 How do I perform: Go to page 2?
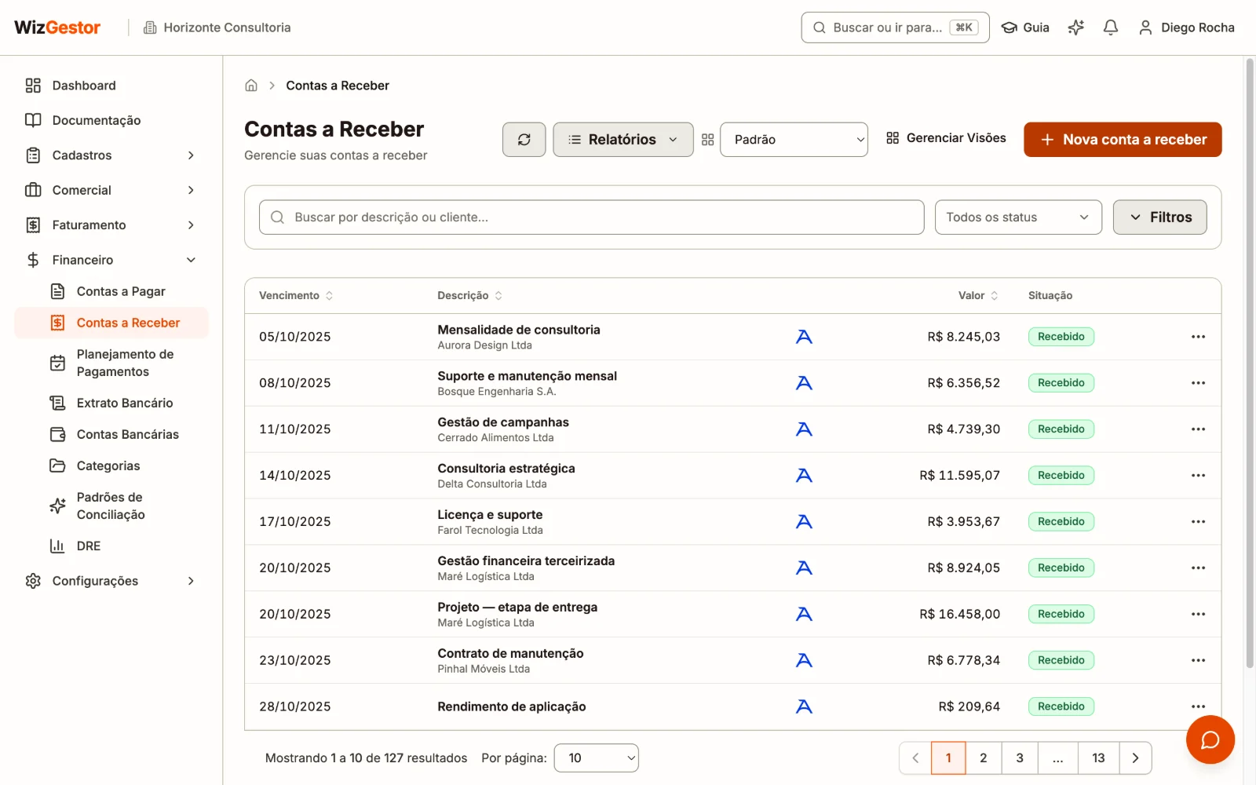pyautogui.click(x=983, y=758)
